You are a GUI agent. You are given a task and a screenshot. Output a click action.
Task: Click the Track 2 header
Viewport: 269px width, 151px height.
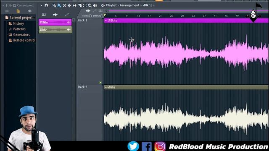click(90, 113)
